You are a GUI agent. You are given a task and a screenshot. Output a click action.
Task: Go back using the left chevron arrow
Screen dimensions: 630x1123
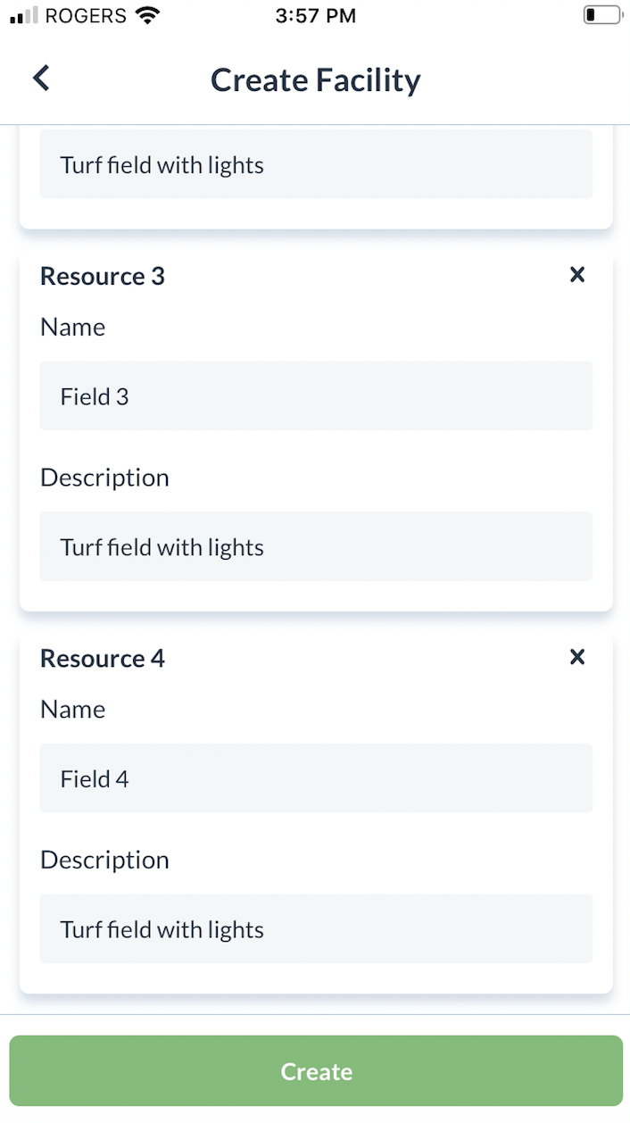pos(42,79)
